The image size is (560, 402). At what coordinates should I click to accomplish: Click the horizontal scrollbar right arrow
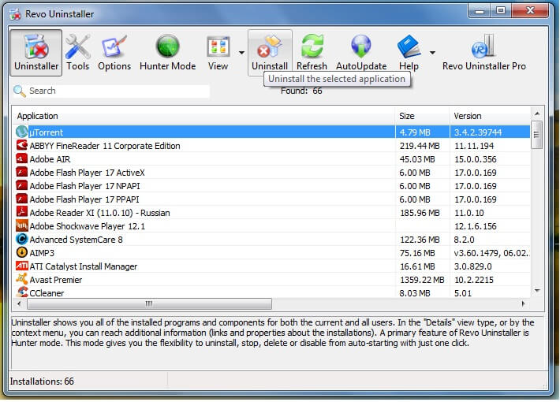[523, 303]
